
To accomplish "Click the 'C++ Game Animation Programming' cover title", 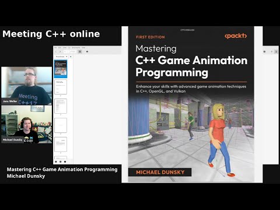I will click(191, 66).
